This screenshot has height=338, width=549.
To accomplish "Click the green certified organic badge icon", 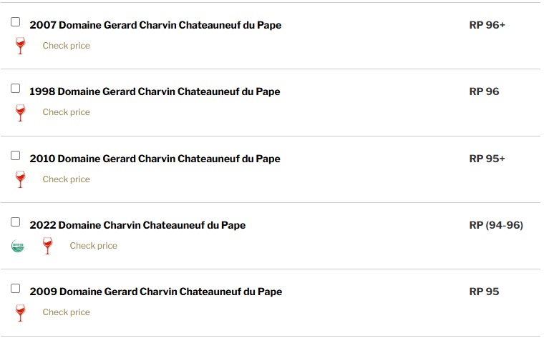I will click(18, 246).
